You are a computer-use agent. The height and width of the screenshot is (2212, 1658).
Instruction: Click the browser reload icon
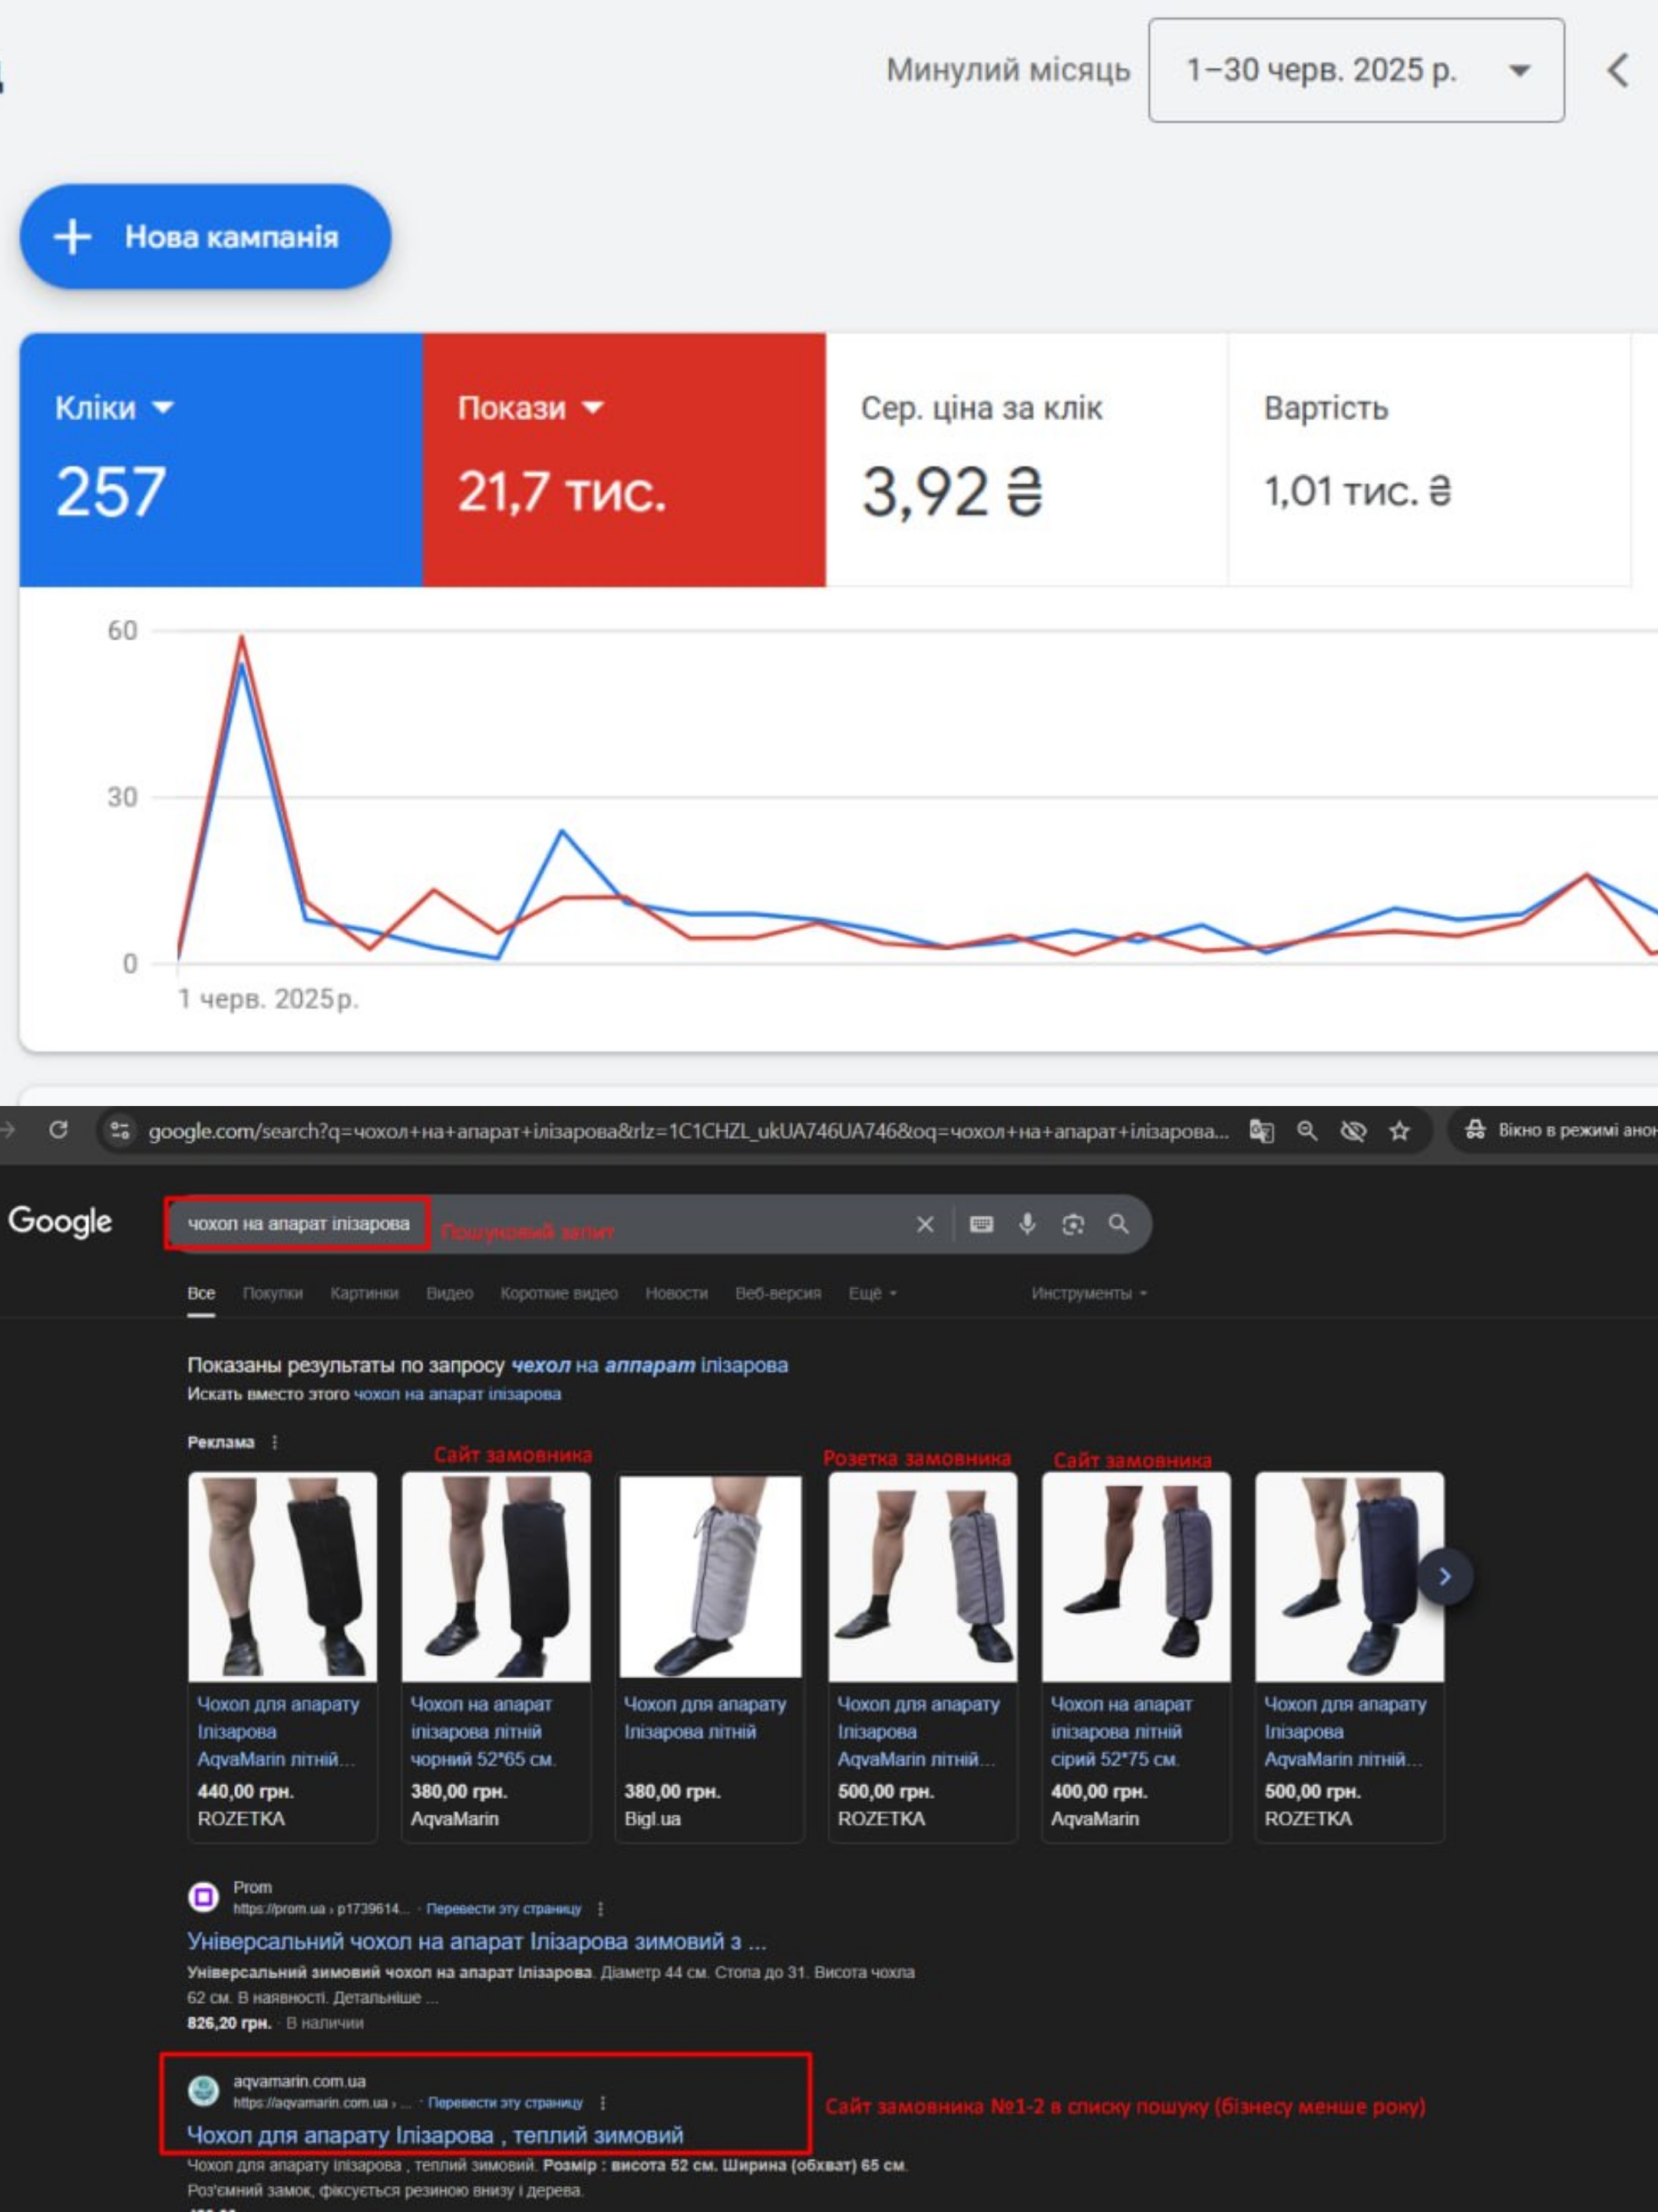59,1130
